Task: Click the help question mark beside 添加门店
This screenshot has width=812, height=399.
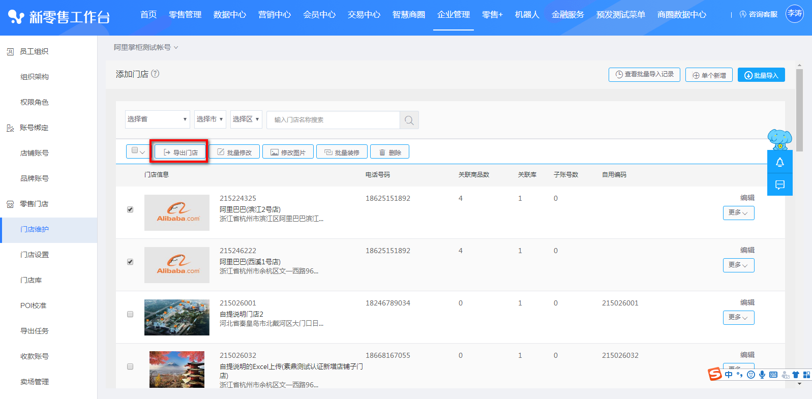Action: point(155,74)
